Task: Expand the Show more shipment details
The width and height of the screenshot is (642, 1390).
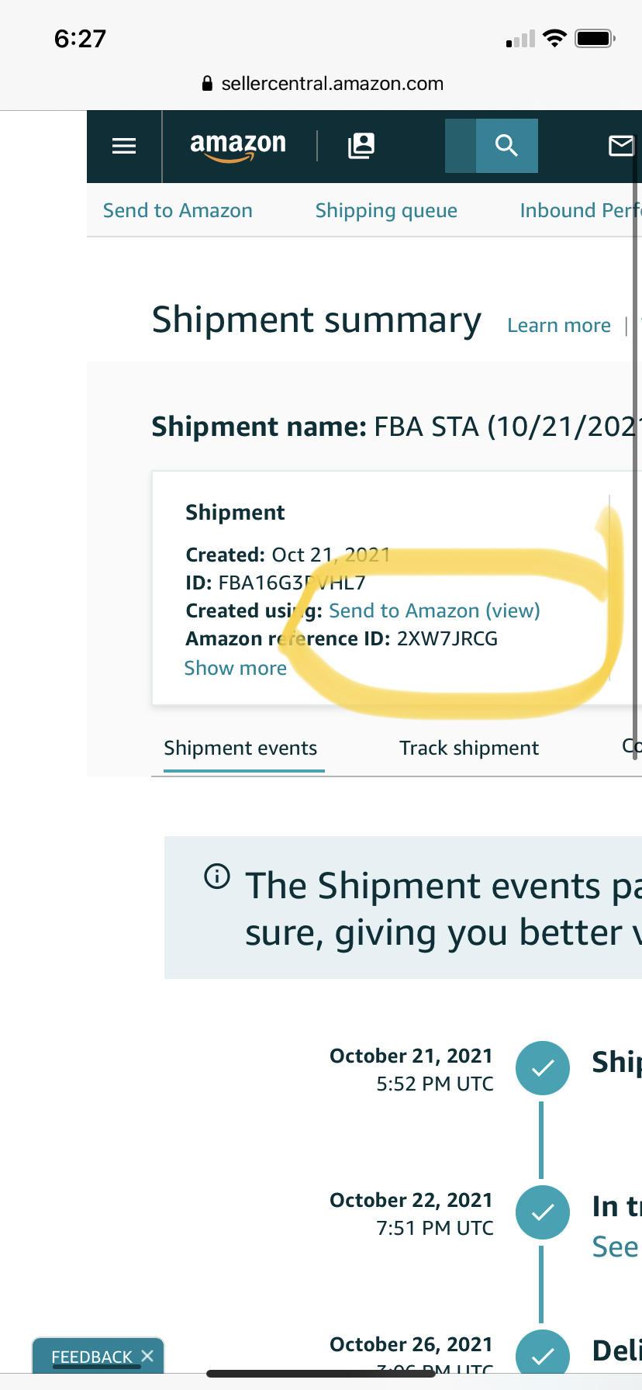Action: click(x=236, y=668)
